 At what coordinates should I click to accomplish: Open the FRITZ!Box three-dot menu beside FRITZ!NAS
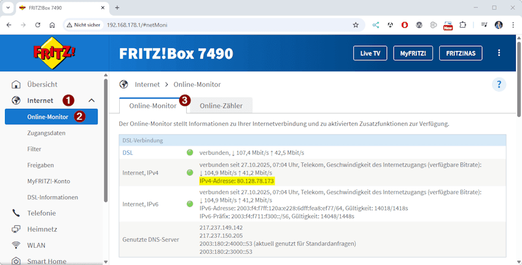pos(499,53)
